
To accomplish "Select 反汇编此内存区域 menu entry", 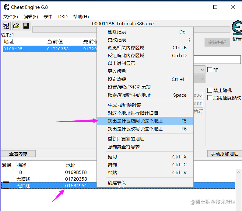I will pyautogui.click(x=145, y=55).
